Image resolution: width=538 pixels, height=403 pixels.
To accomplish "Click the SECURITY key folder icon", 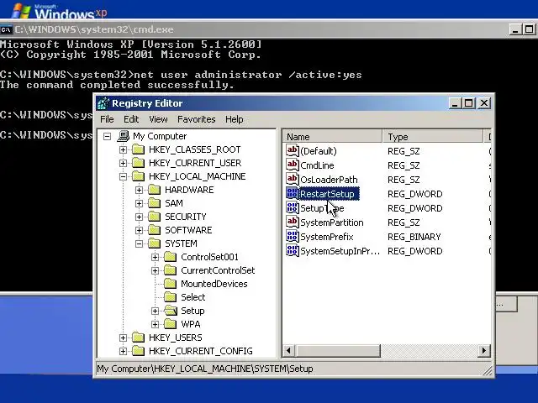I will coord(155,217).
